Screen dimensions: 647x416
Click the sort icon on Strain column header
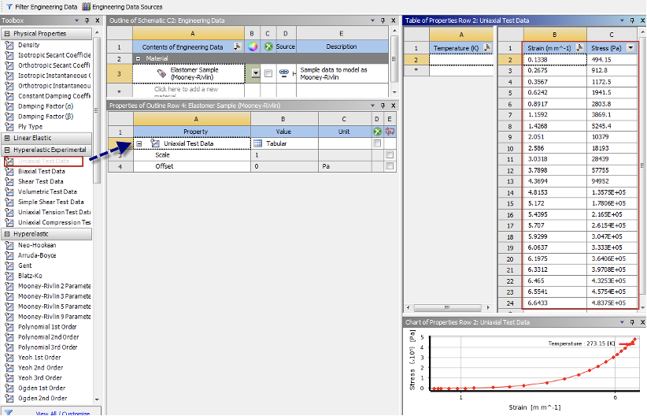click(580, 48)
